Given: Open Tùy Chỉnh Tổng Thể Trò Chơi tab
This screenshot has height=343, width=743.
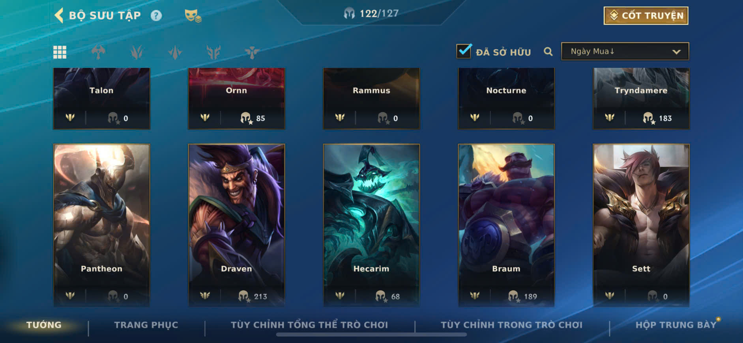Looking at the screenshot, I should pyautogui.click(x=309, y=325).
